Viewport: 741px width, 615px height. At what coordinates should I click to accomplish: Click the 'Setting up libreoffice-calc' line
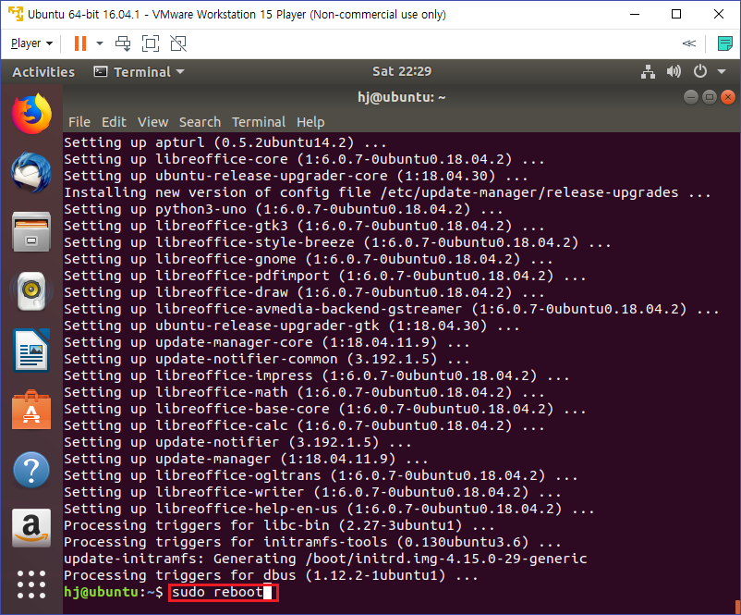tap(304, 425)
